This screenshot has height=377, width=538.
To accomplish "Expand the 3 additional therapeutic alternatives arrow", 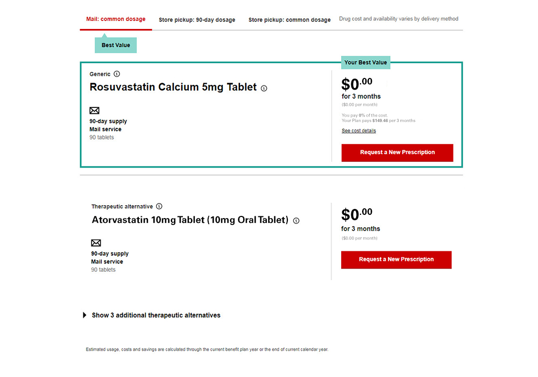I will tap(84, 315).
